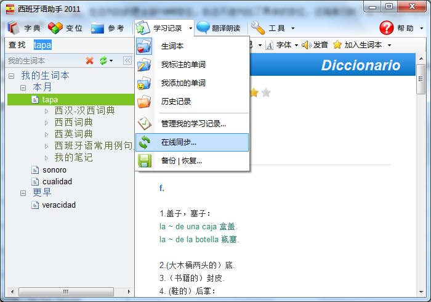Click the gray rating star
431x302 pixels.
click(266, 92)
